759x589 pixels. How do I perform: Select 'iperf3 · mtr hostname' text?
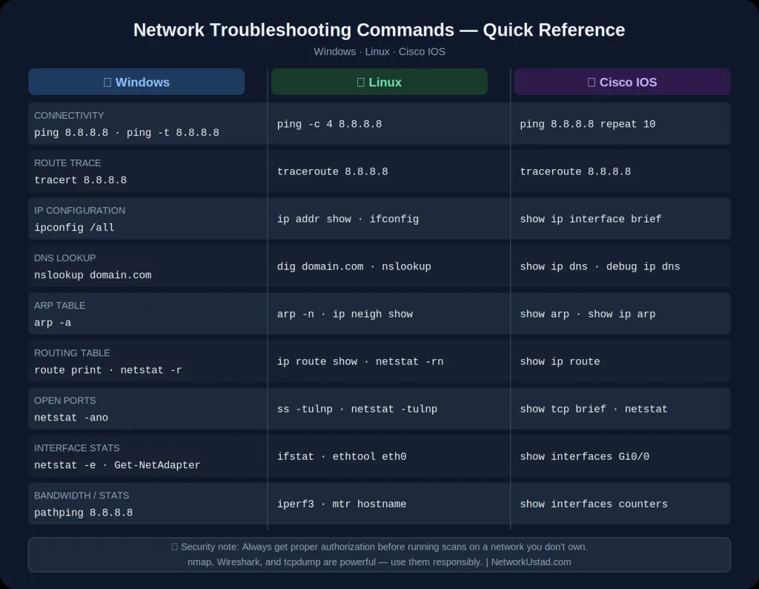[342, 504]
